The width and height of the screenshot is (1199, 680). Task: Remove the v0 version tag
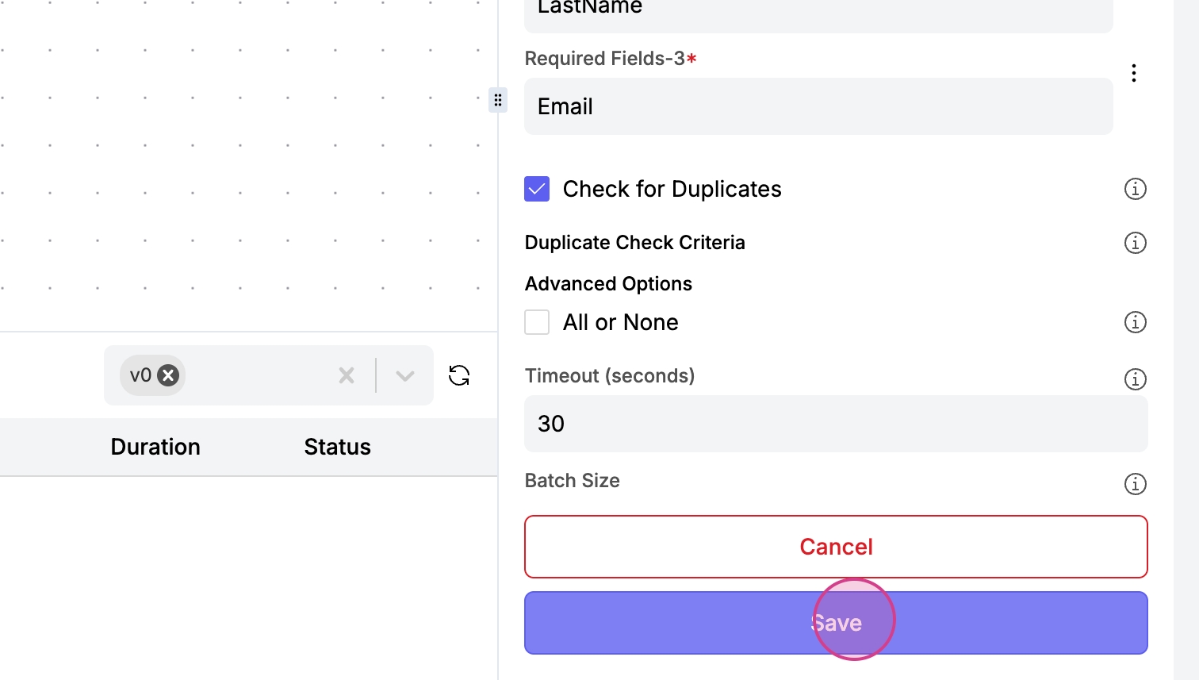[x=168, y=375]
